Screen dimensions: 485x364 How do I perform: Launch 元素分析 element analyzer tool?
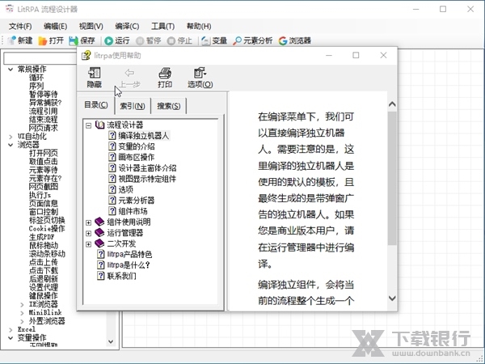click(253, 40)
